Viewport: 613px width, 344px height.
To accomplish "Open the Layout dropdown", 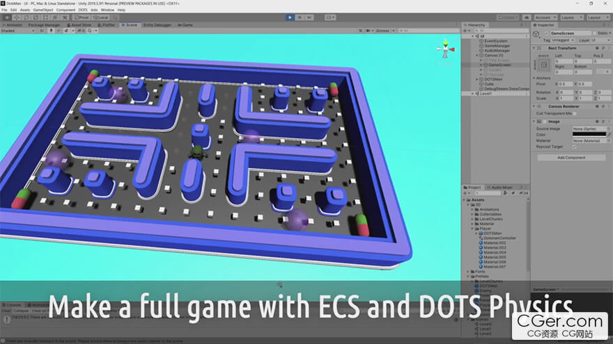I will pyautogui.click(x=598, y=17).
